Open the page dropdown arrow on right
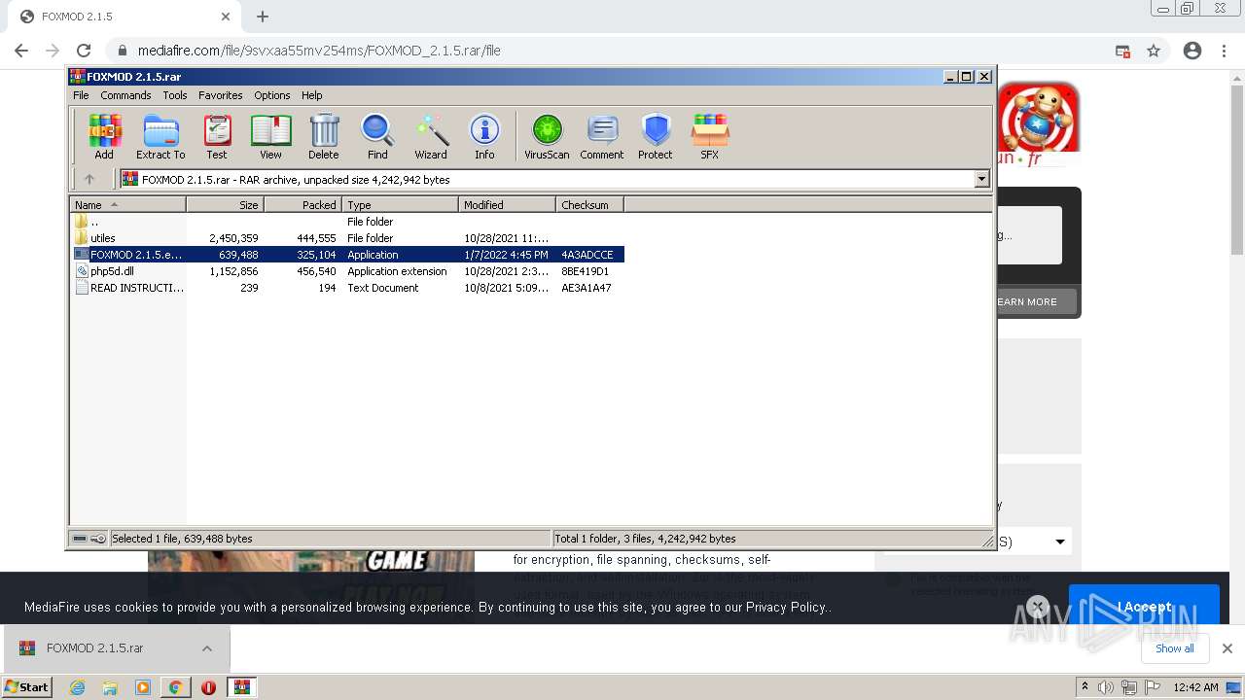Viewport: 1245px width, 700px height. tap(1060, 542)
